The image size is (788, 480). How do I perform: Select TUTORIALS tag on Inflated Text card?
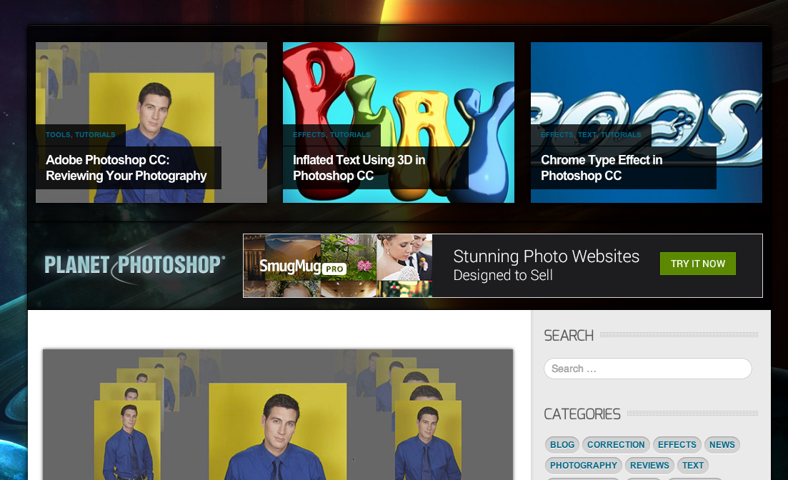tap(350, 135)
